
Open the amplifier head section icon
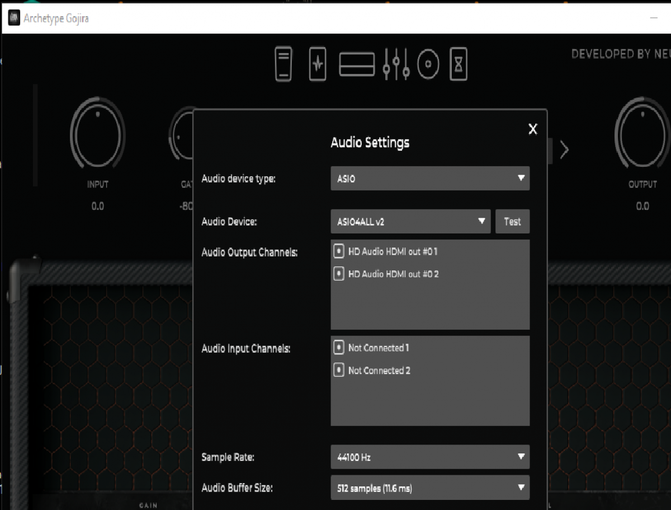pyautogui.click(x=357, y=64)
